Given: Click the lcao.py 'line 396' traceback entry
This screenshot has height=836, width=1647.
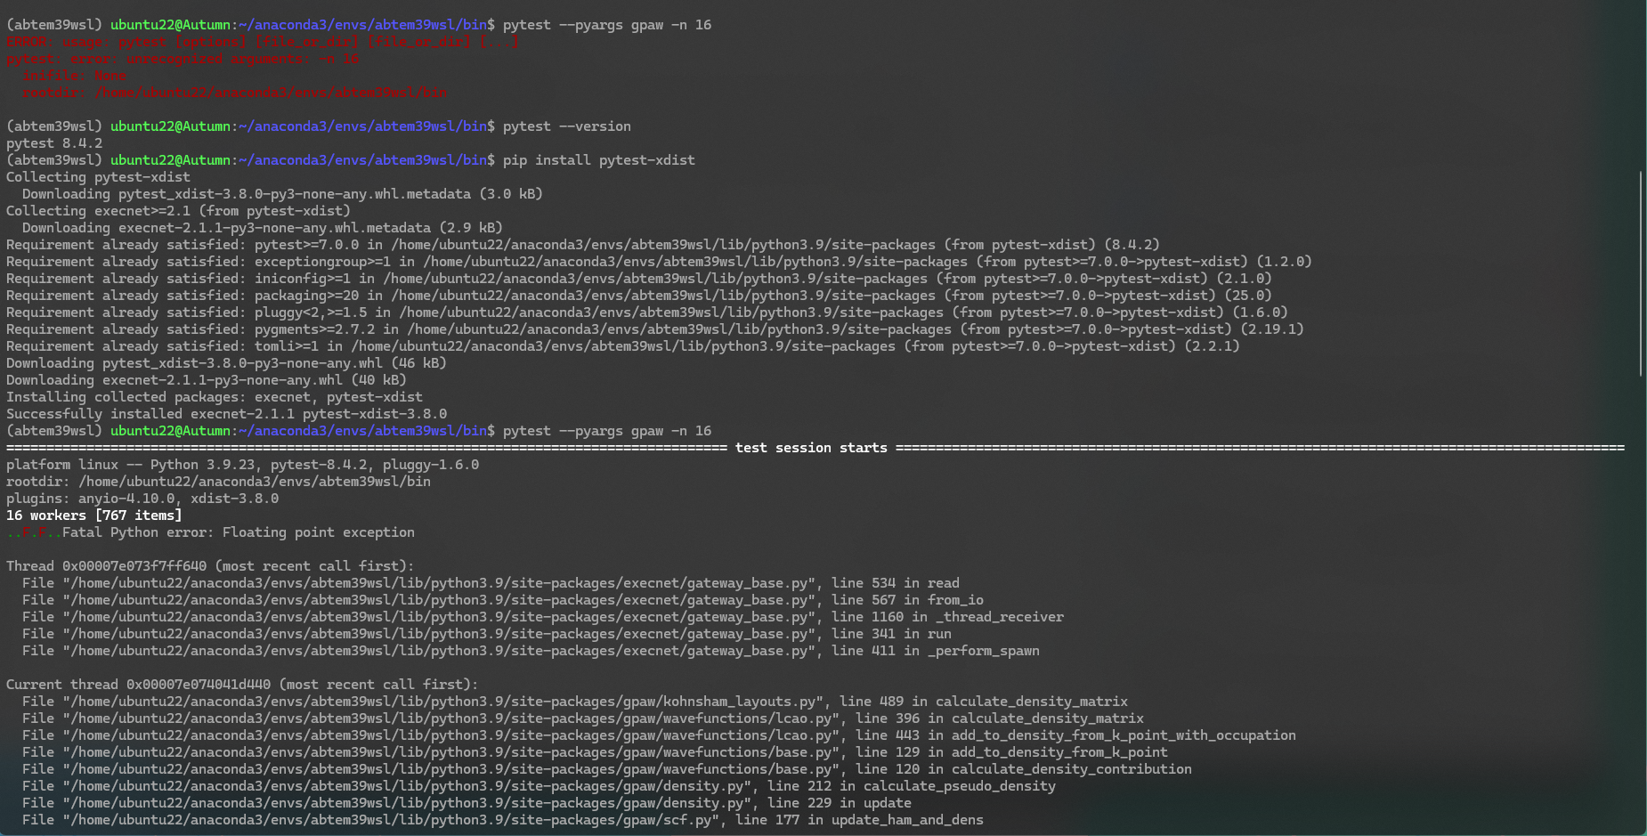Looking at the screenshot, I should 583,718.
